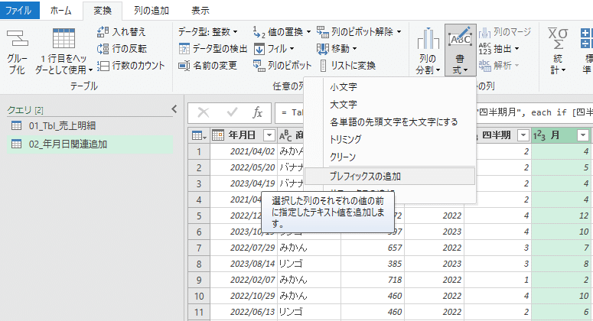Click the 月 value 12 in row 5
Image resolution: width=593 pixels, height=321 pixels.
click(x=561, y=216)
